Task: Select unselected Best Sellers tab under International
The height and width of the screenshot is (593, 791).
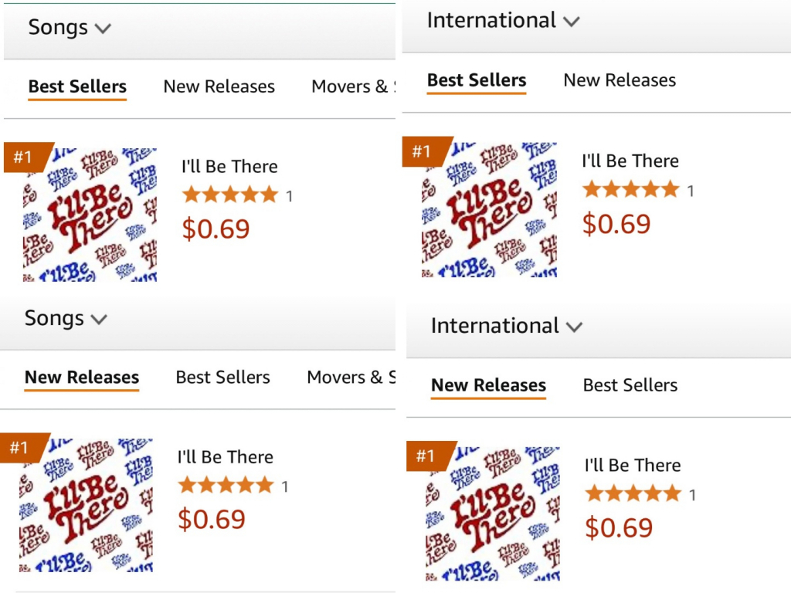Action: pos(630,385)
